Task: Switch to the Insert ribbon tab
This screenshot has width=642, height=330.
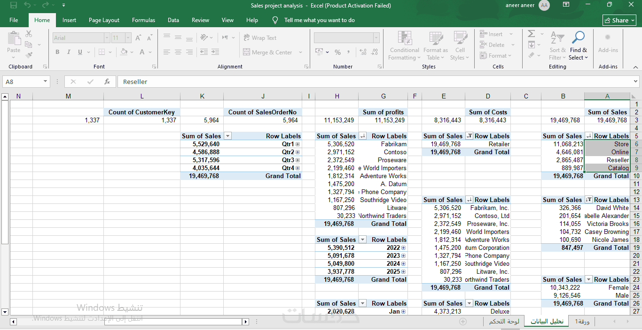Action: click(69, 20)
